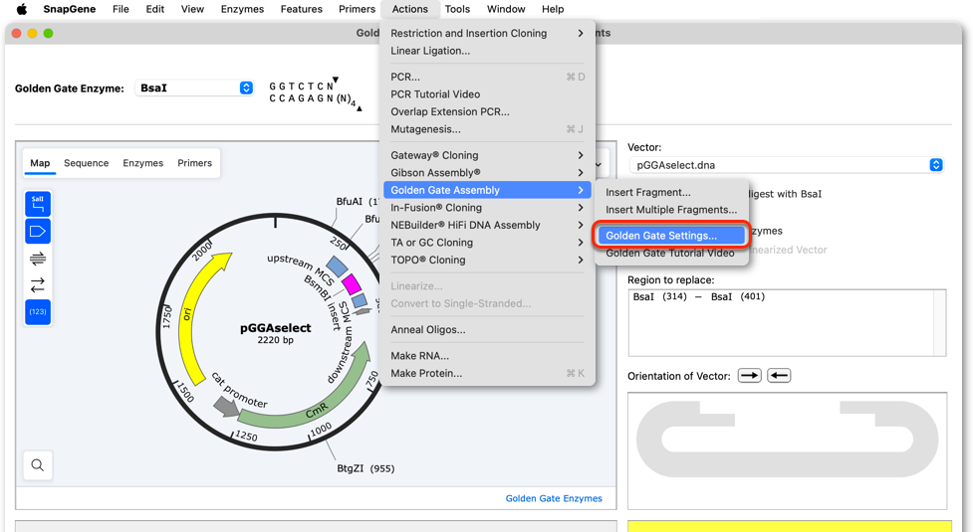This screenshot has height=532, width=973.
Task: Open the Golden Gate Enzymes link
Action: (x=554, y=498)
